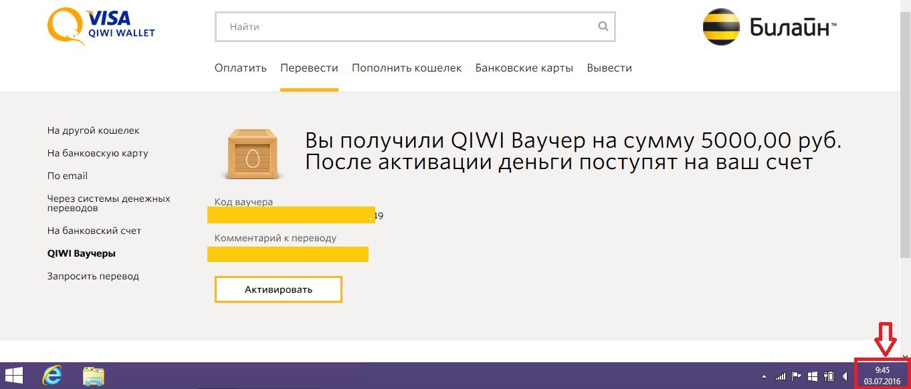
Task: Click the battery power tray icon
Action: 829,376
